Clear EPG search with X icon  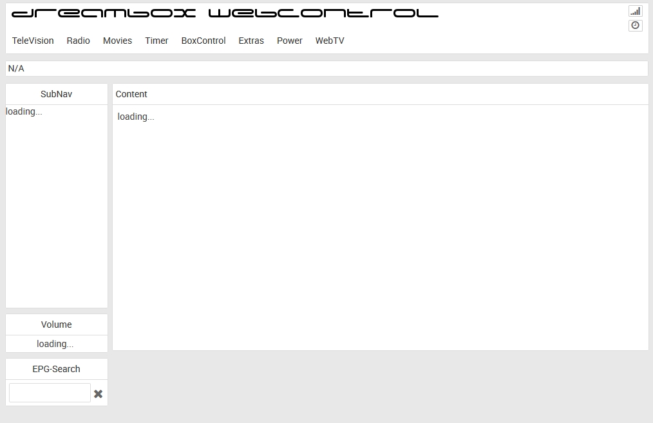point(98,393)
